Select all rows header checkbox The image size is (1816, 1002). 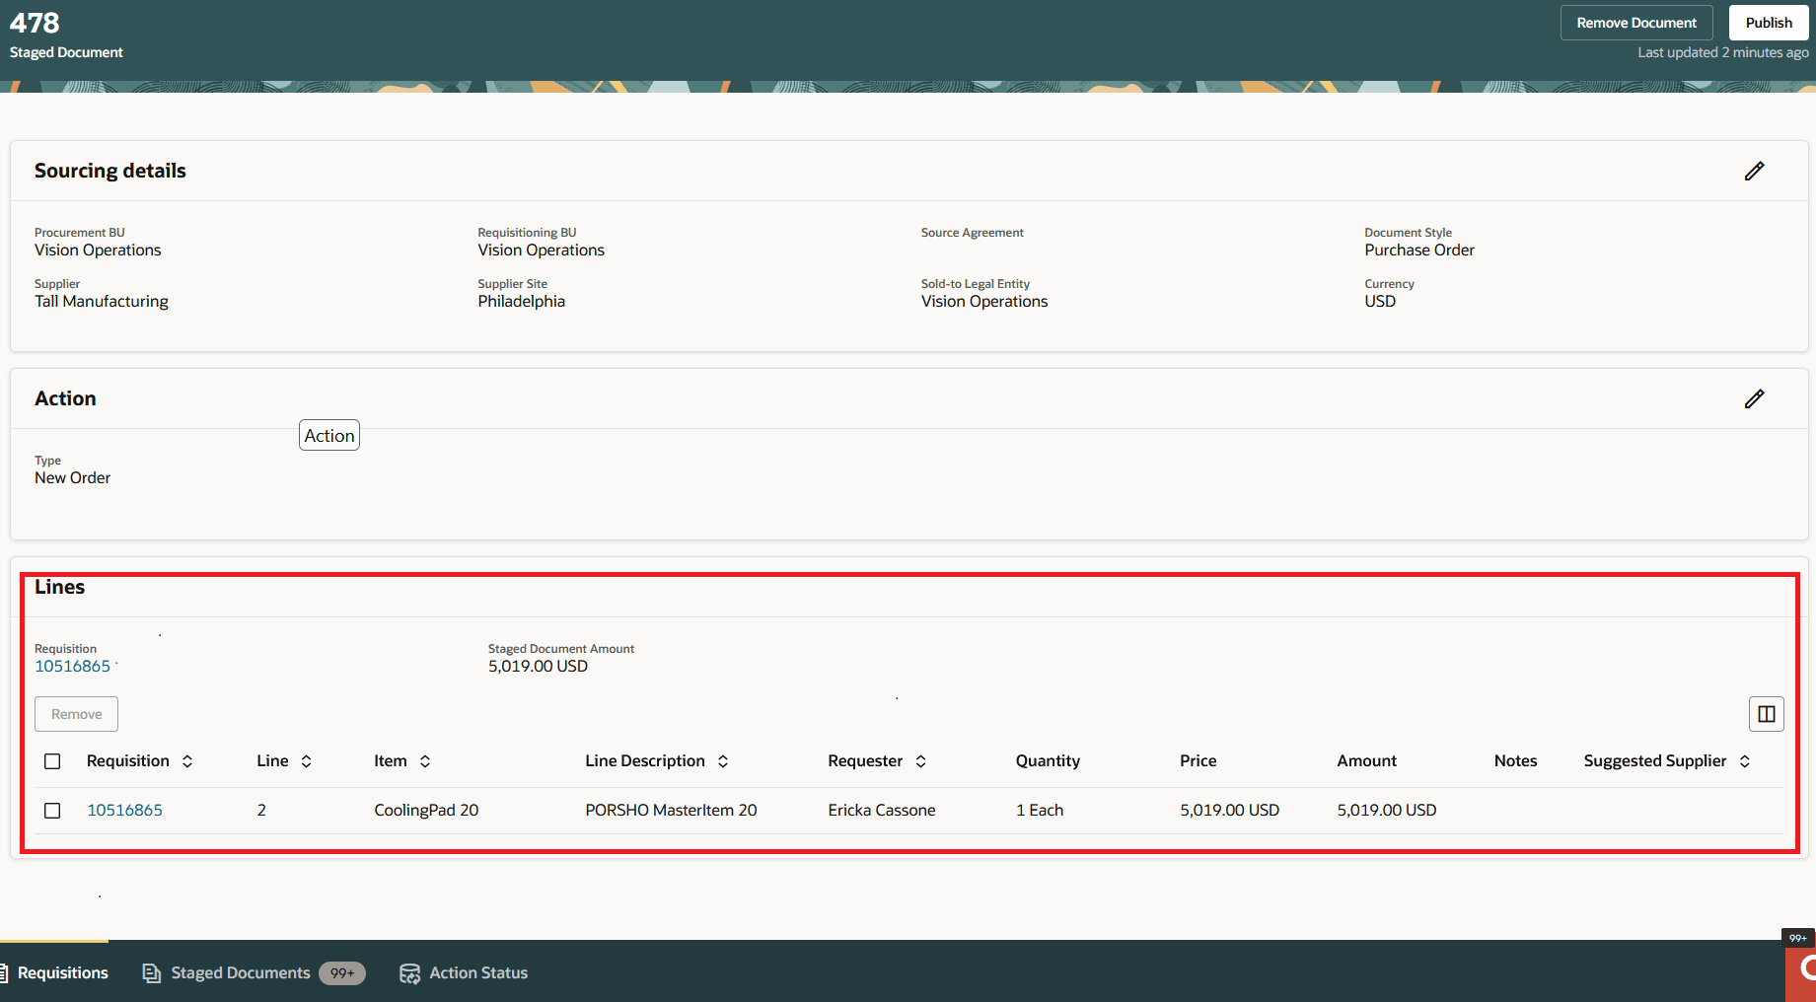tap(52, 761)
